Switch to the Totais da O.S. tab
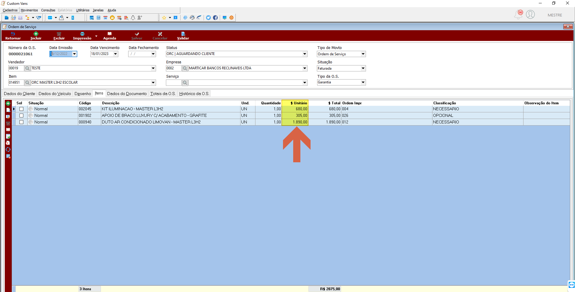Screen dimensions: 575x292 tap(163, 94)
